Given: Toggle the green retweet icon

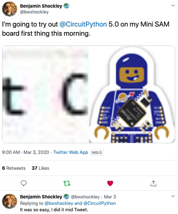Looking at the screenshot, I should (x=67, y=184).
